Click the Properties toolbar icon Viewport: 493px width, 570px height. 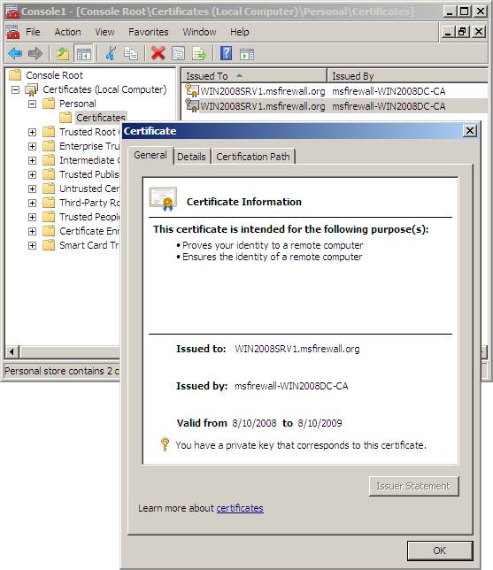tap(178, 54)
